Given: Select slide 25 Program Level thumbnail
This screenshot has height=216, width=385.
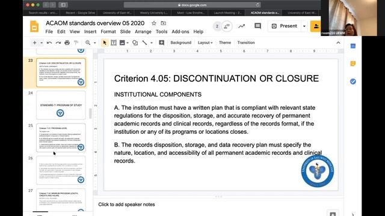Looking at the screenshot, I should [61, 138].
